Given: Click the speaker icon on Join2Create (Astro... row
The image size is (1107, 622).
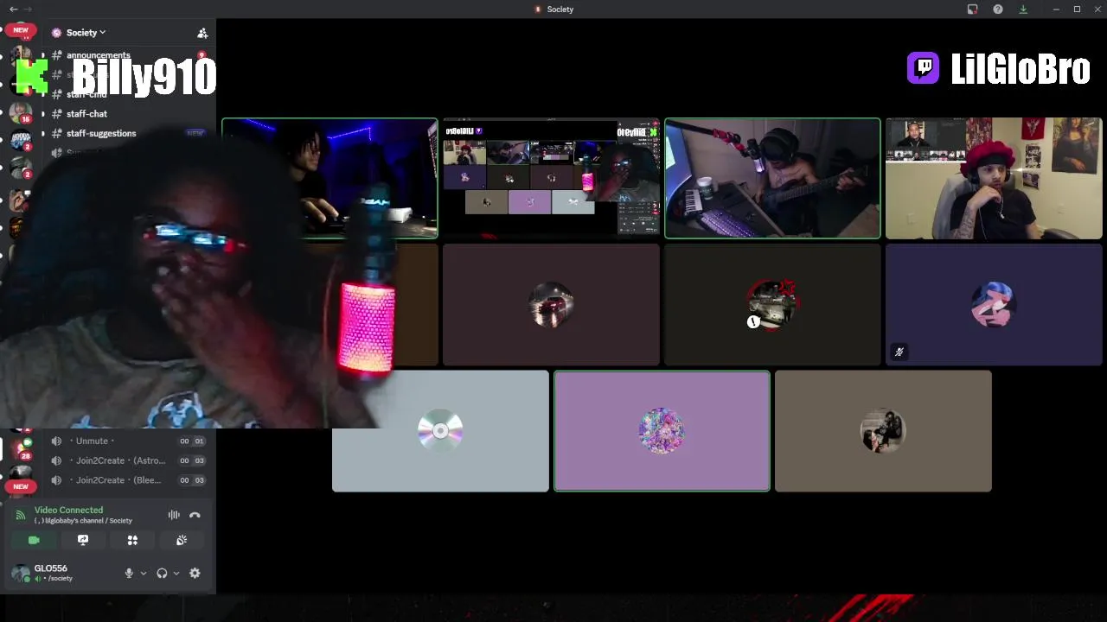Looking at the screenshot, I should pyautogui.click(x=56, y=460).
